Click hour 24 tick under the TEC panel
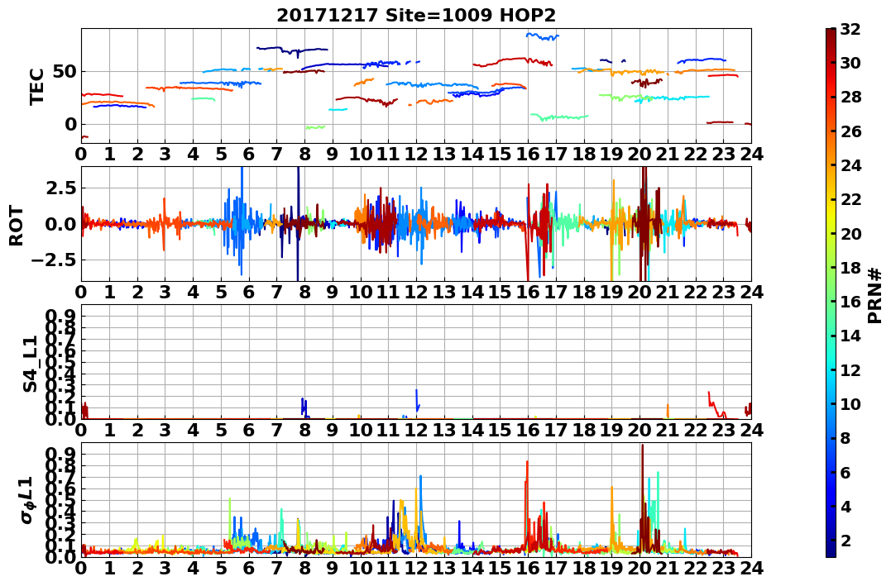The height and width of the screenshot is (586, 891). tap(751, 154)
